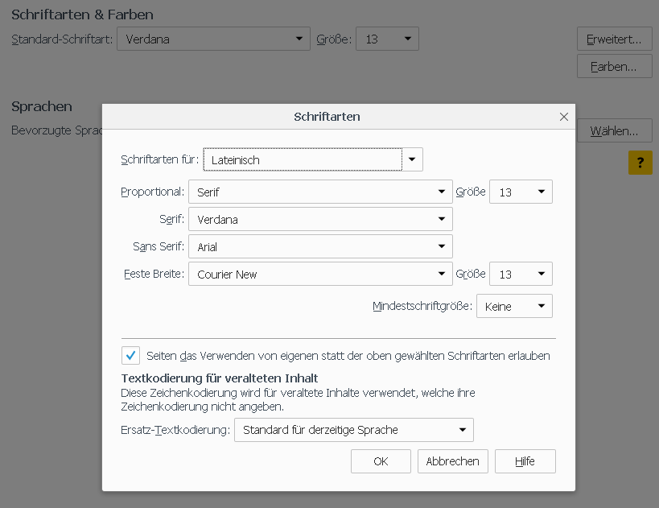
Task: Open the Feste Breite Größe dropdown
Action: pos(521,275)
